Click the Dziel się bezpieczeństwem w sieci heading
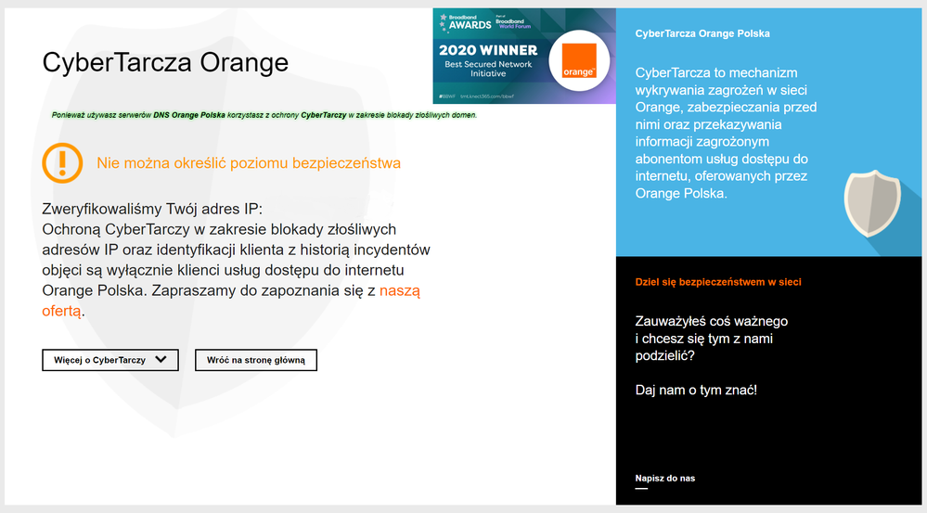This screenshot has height=513, width=927. point(718,282)
